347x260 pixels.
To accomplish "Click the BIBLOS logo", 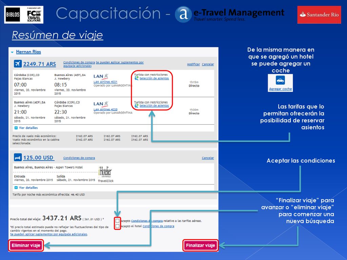I will coord(13,15).
